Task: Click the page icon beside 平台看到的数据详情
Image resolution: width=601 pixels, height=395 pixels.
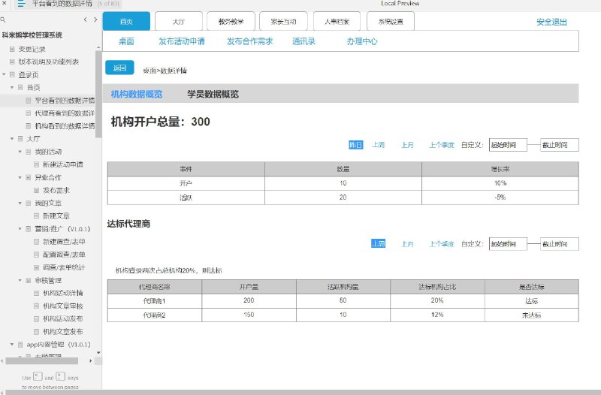Action: [x=29, y=101]
